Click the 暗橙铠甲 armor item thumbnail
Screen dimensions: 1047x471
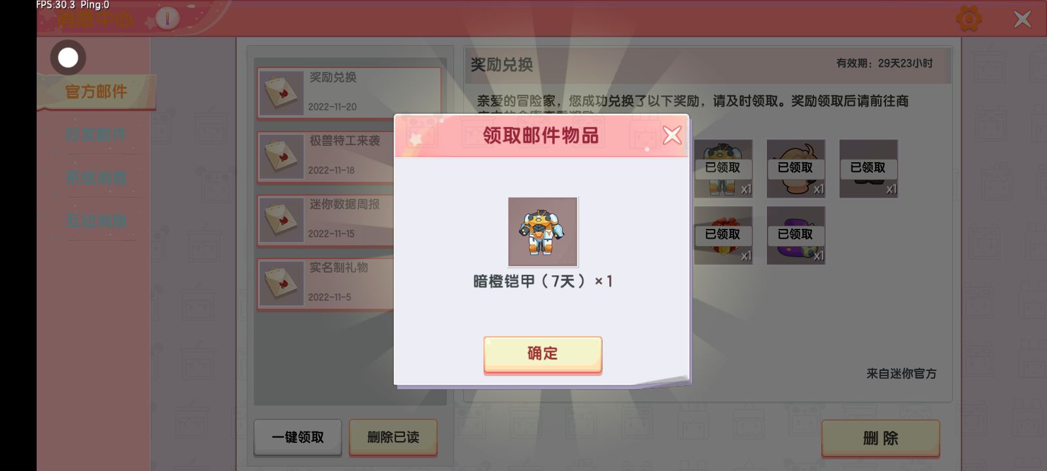(x=542, y=232)
